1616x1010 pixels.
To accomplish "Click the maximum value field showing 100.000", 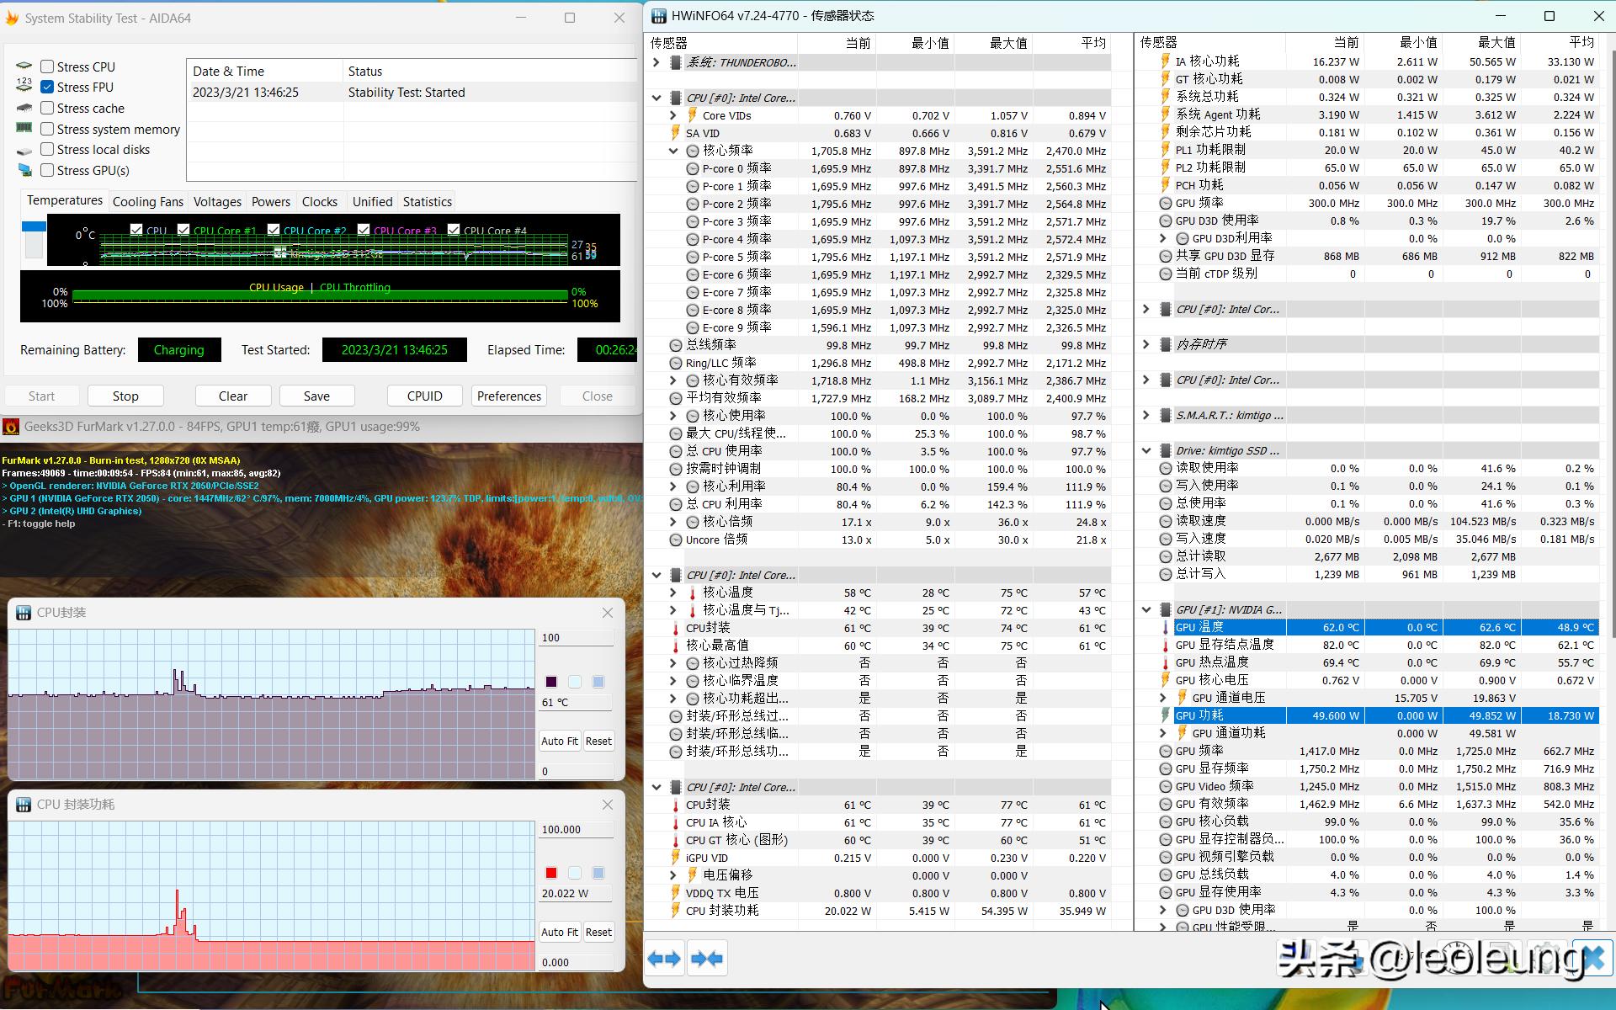I will (576, 830).
